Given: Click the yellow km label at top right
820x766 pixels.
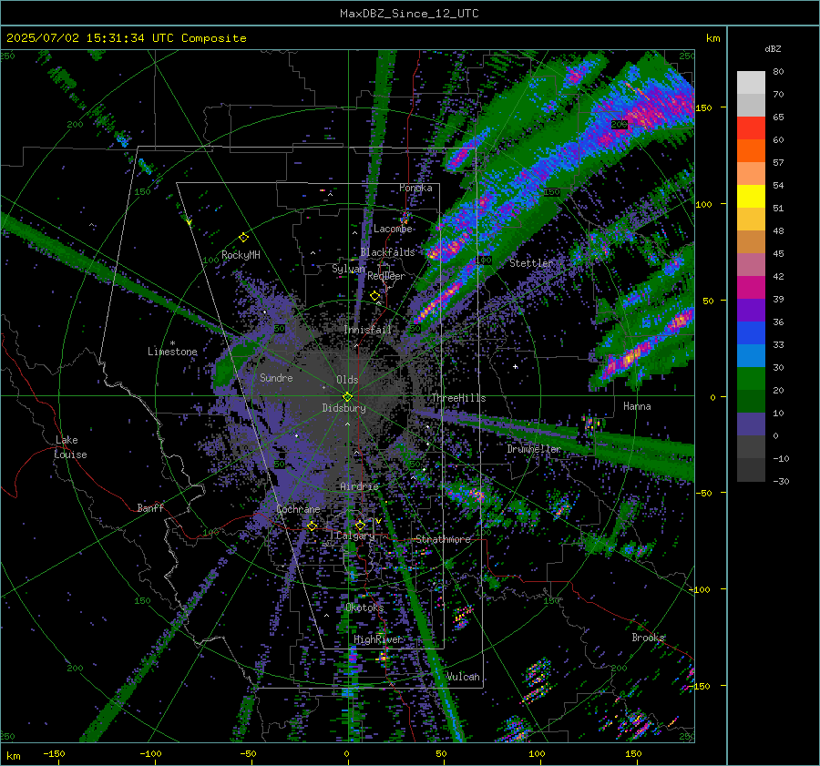Looking at the screenshot, I should 712,38.
